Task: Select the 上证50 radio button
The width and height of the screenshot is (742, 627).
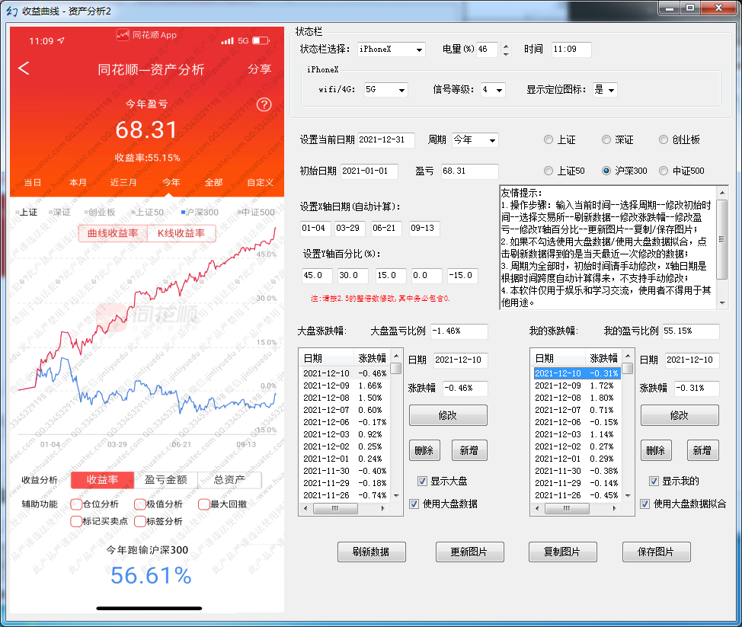Action: click(x=549, y=171)
